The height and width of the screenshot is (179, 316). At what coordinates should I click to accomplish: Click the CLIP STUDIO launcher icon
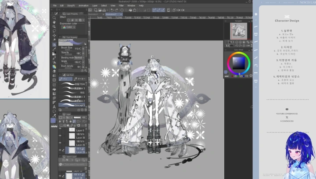(90, 10)
